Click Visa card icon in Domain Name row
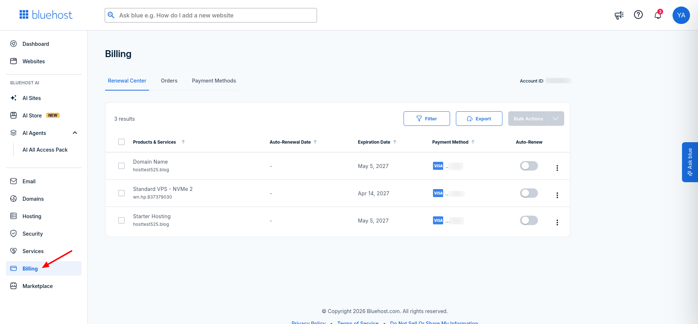 (x=438, y=166)
